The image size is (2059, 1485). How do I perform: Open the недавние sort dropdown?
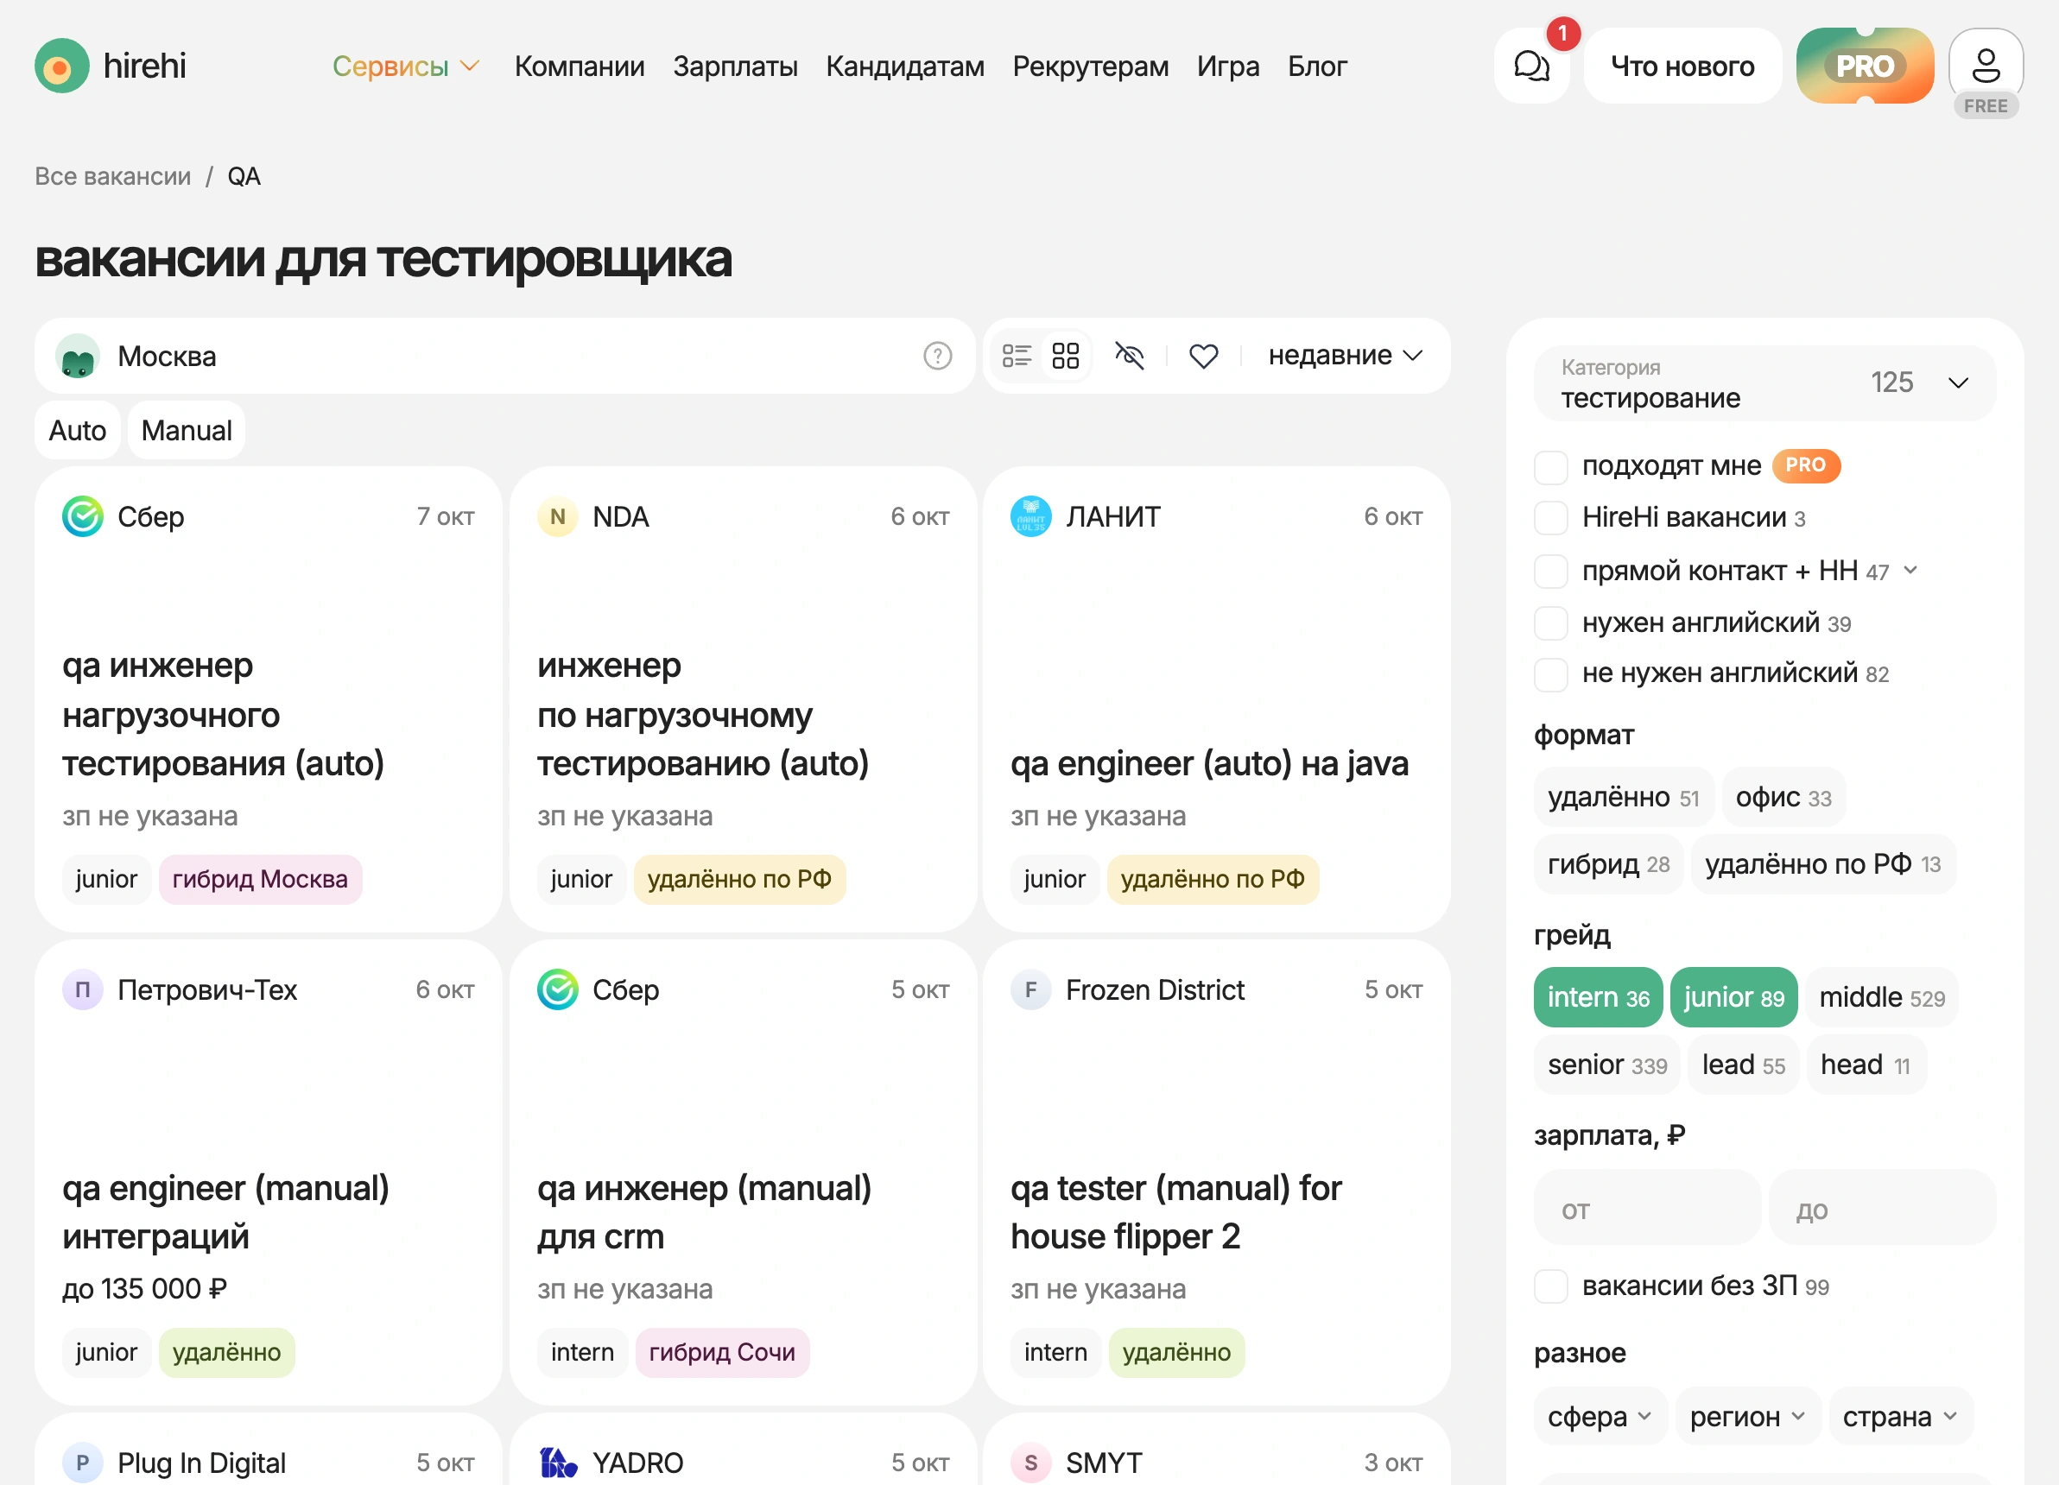1345,355
